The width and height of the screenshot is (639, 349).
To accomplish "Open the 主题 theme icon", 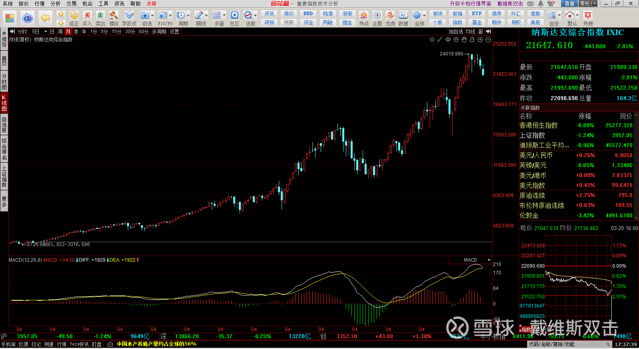I will (377, 15).
